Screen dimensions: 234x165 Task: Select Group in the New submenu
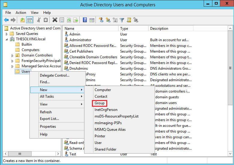[99, 103]
